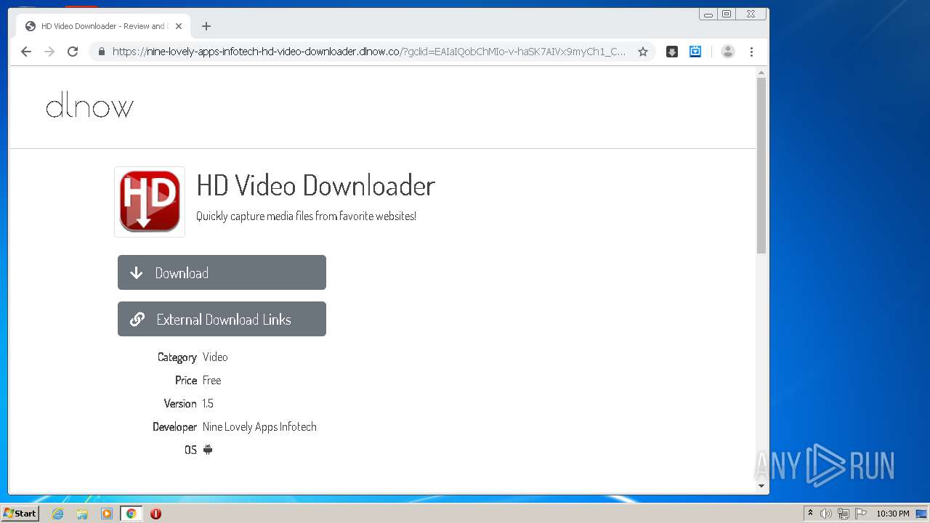Go back to the previous page

click(26, 52)
